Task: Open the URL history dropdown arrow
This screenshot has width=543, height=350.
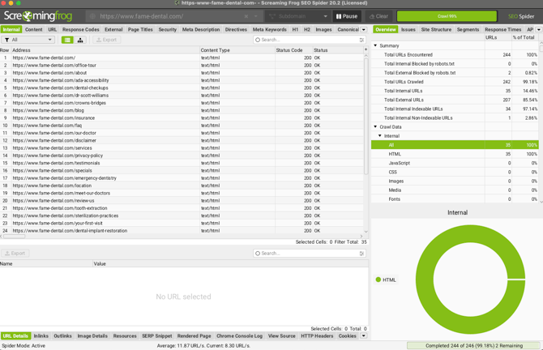Action: tap(256, 16)
